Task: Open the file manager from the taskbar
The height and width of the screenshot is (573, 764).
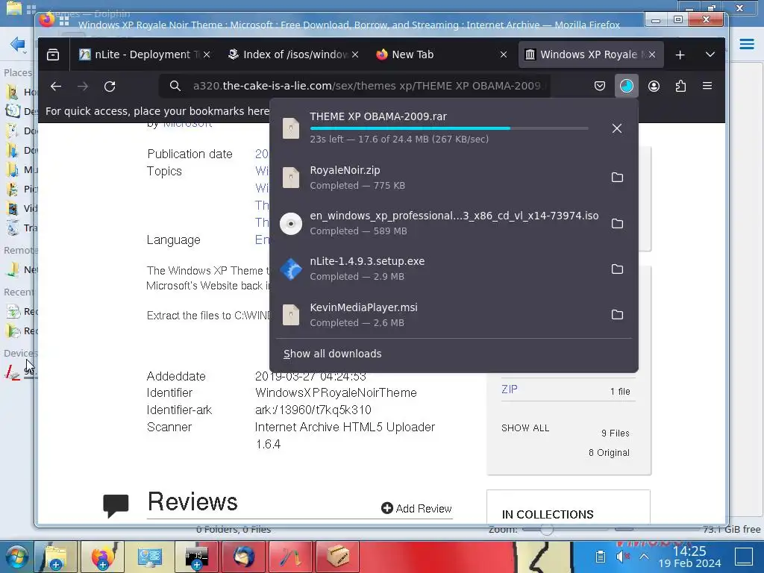Action: tap(55, 557)
